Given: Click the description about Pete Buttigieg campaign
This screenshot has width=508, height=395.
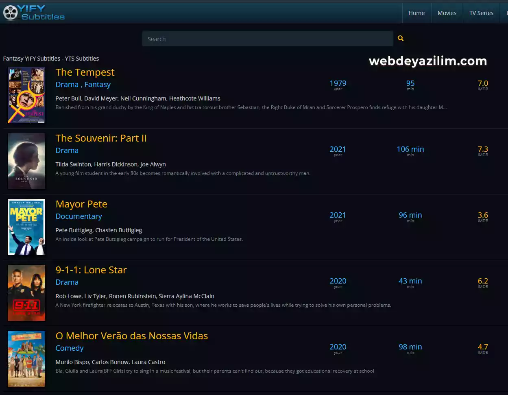Looking at the screenshot, I should coord(149,239).
